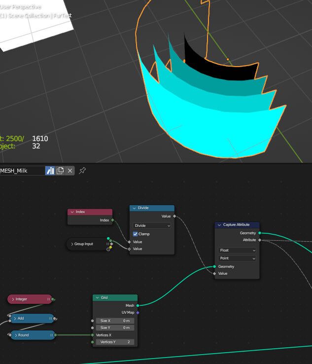
Task: Click the Divide node Value output socket
Action: pyautogui.click(x=174, y=217)
